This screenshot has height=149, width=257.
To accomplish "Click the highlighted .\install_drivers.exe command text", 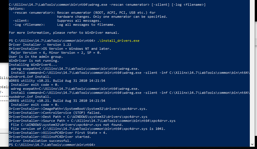I will coord(118,41).
